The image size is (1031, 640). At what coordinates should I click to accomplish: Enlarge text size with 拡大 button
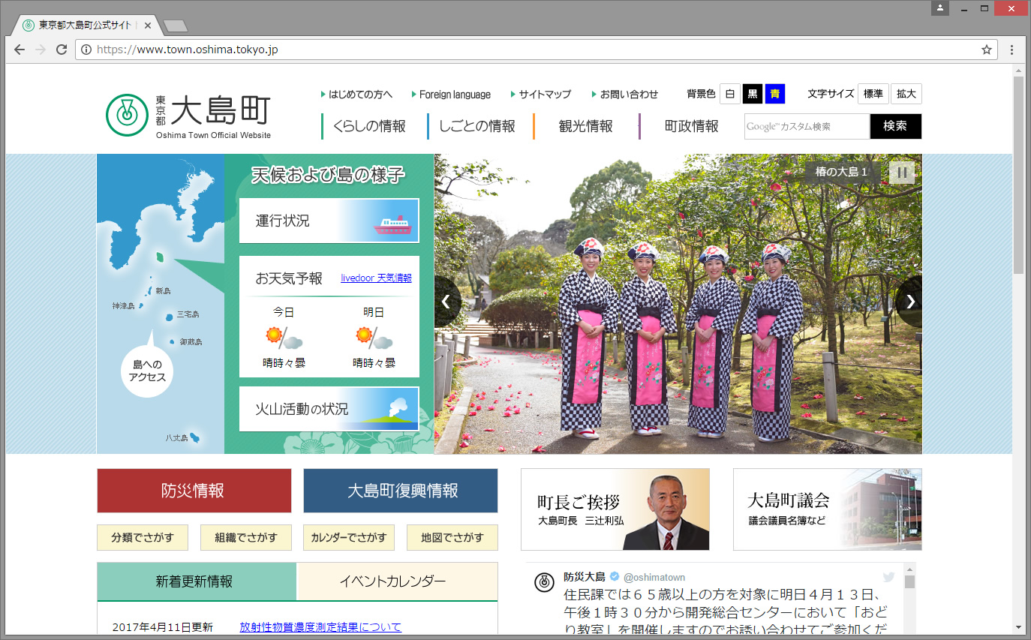pyautogui.click(x=906, y=94)
